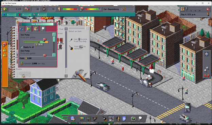Click the Day 4, 9:31 p.m. display

point(188,15)
